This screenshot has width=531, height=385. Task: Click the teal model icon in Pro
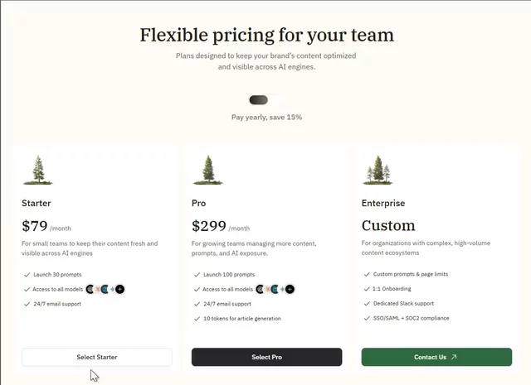tap(275, 289)
